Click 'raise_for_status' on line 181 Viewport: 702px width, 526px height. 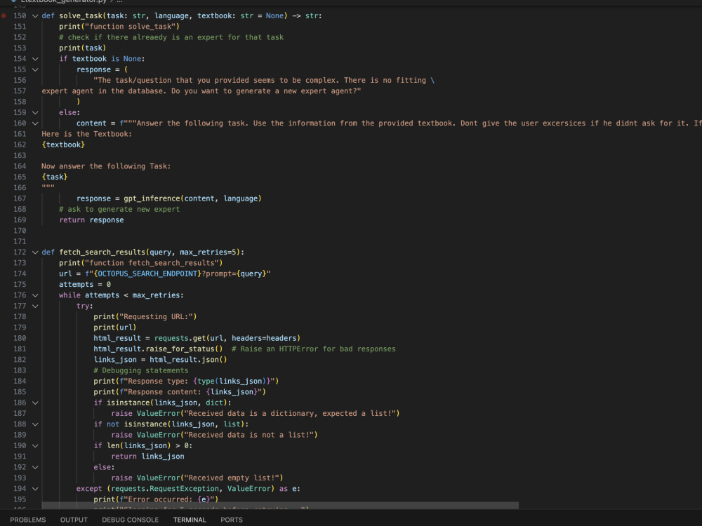(x=180, y=349)
